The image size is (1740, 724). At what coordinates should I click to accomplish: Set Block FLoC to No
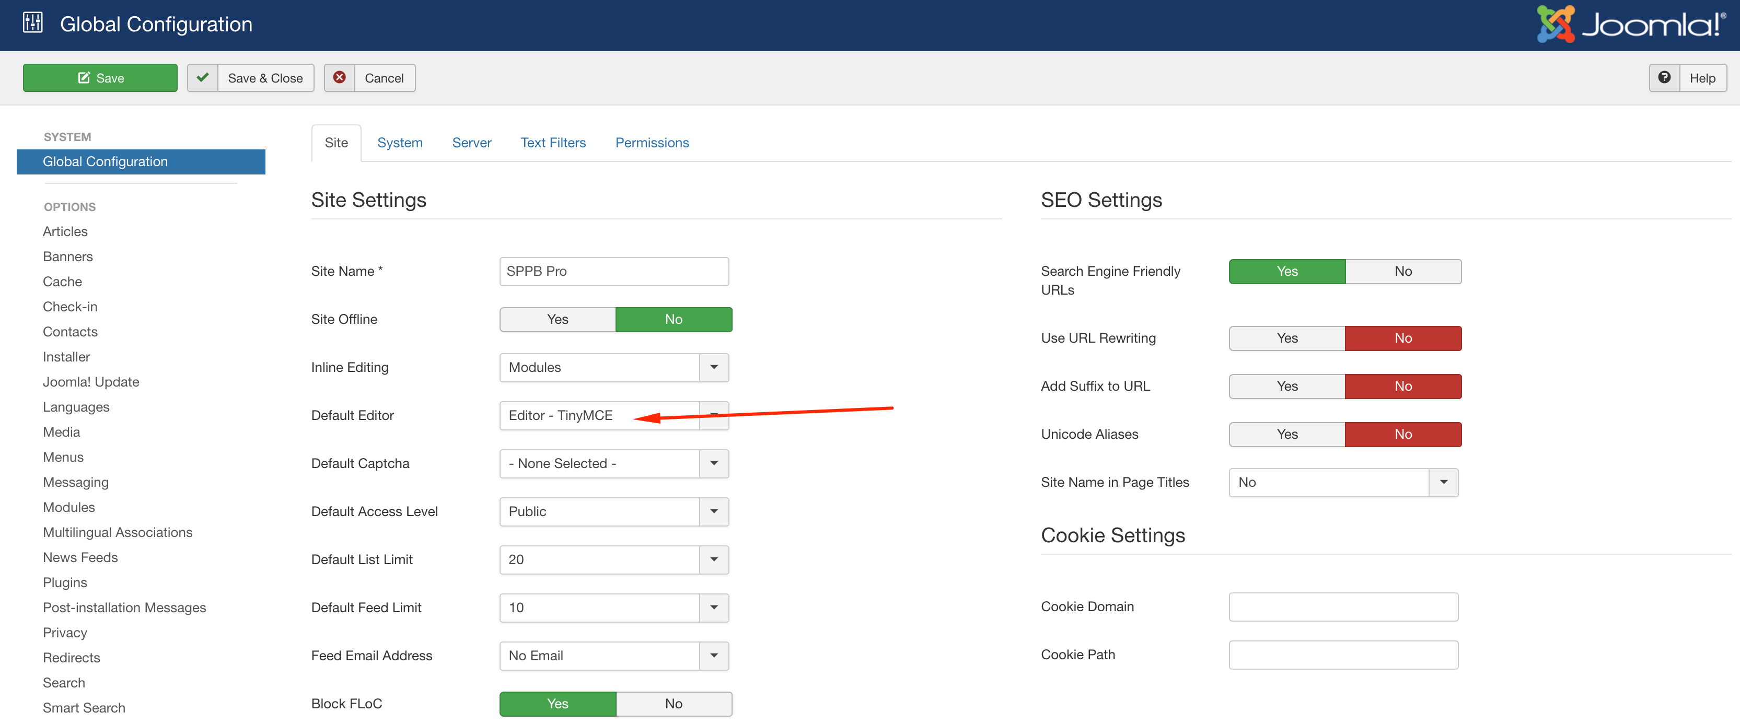point(673,704)
